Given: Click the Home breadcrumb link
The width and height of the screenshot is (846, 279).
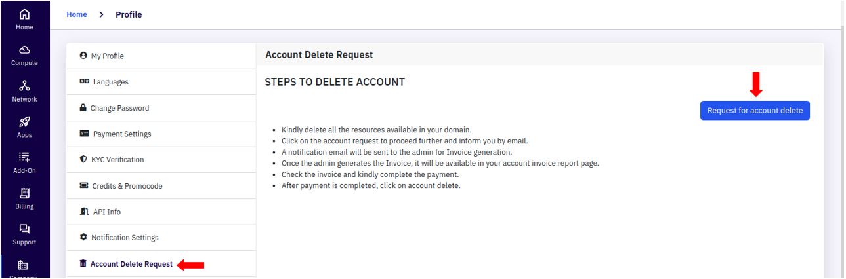Looking at the screenshot, I should tap(76, 15).
